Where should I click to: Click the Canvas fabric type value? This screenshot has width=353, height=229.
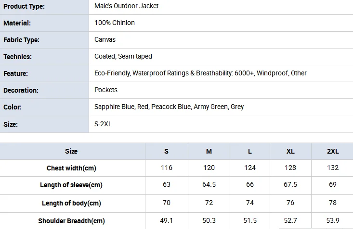(105, 39)
